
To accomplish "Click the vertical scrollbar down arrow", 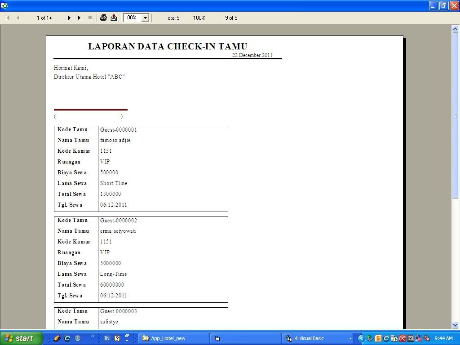I will click(456, 325).
